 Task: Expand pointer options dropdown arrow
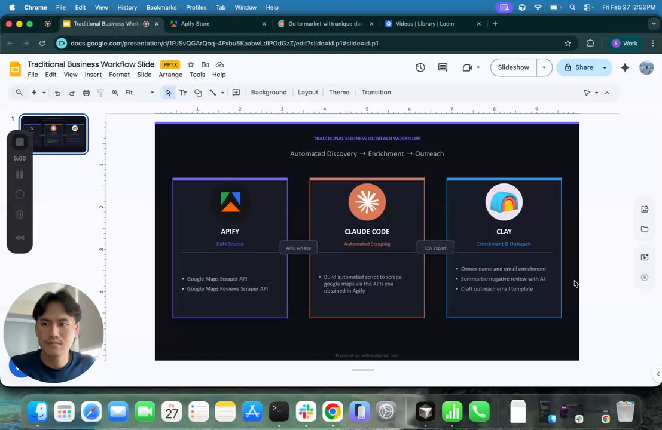coord(597,93)
